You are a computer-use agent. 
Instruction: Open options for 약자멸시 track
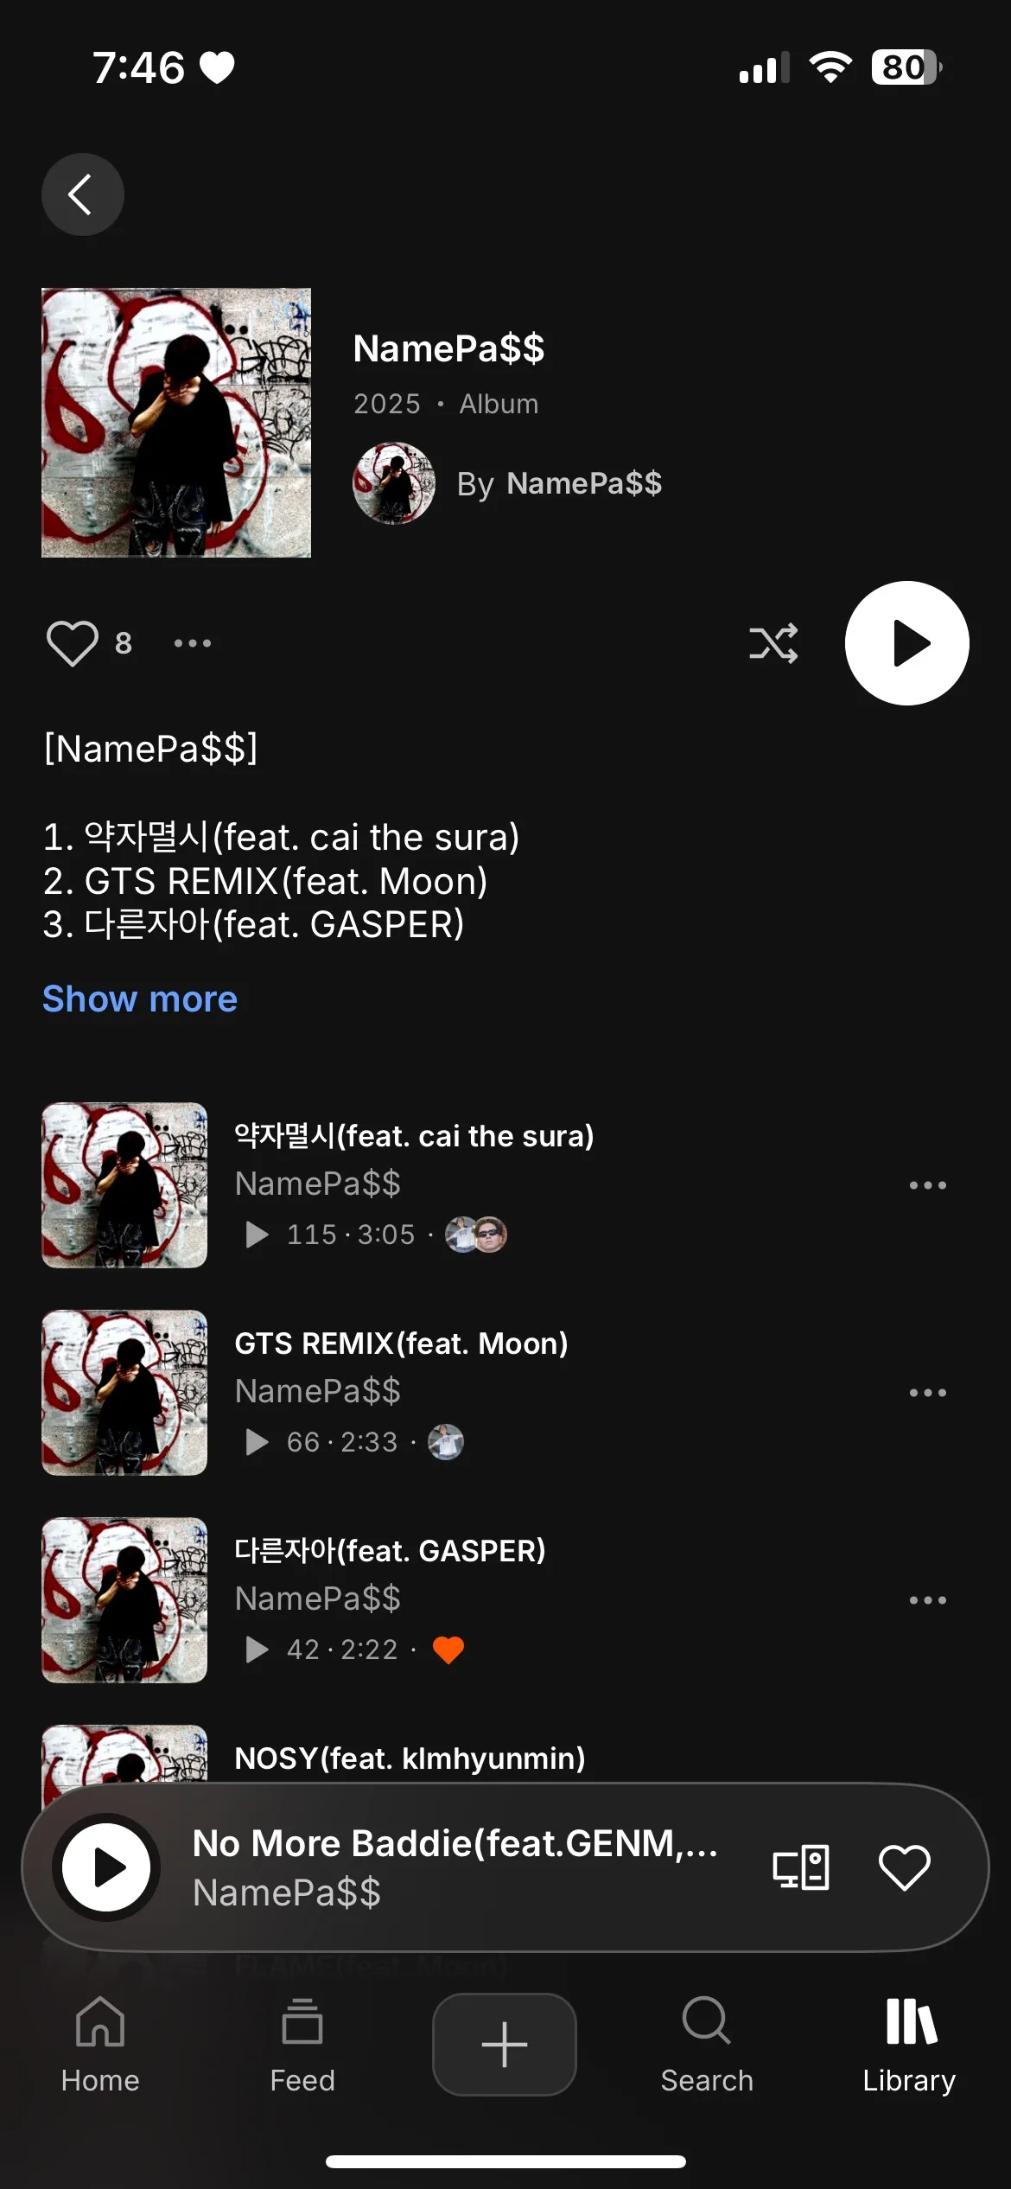pyautogui.click(x=928, y=1185)
